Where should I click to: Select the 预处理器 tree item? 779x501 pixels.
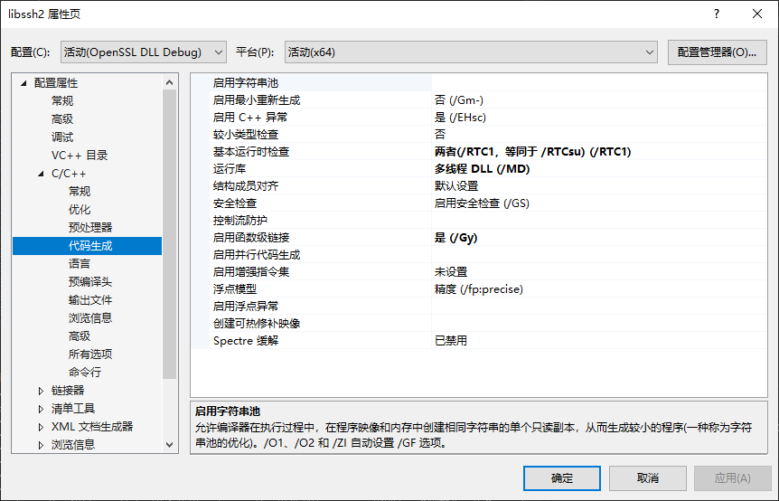pos(90,228)
